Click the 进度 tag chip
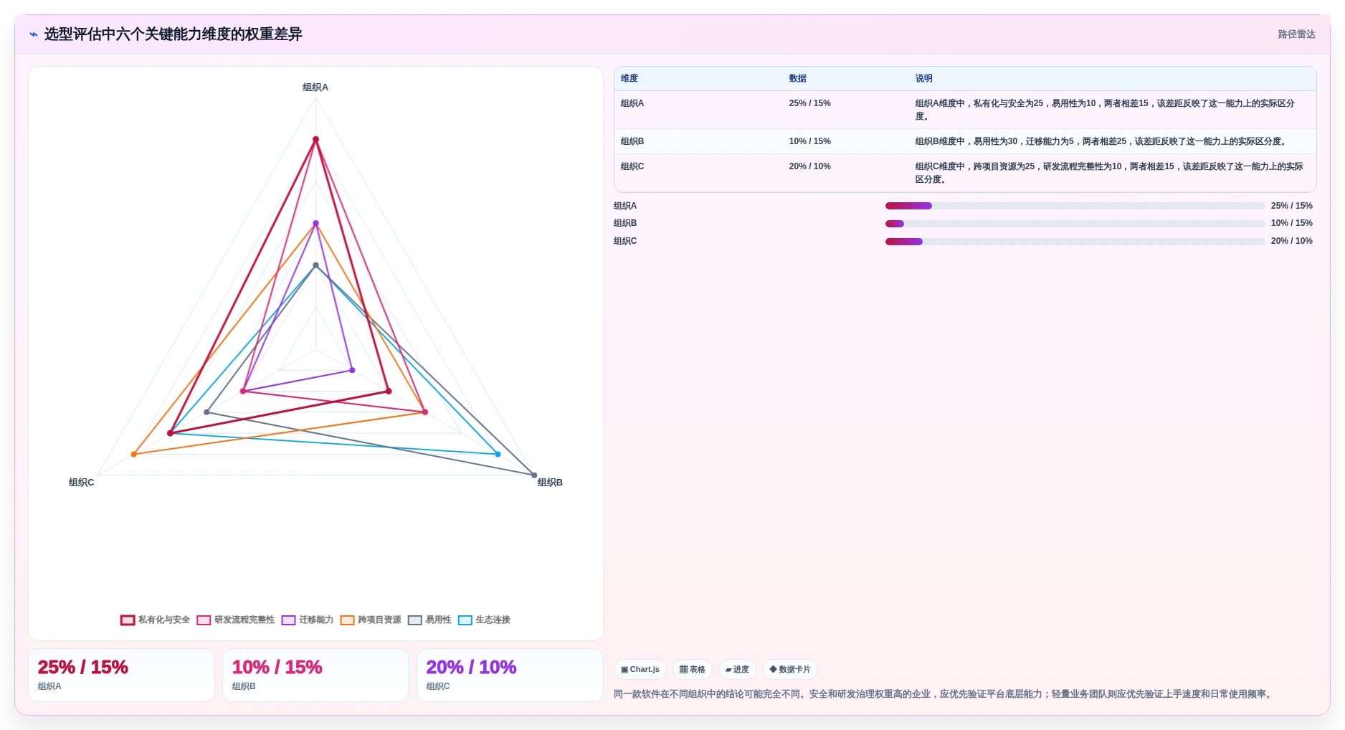This screenshot has width=1345, height=730. (737, 669)
